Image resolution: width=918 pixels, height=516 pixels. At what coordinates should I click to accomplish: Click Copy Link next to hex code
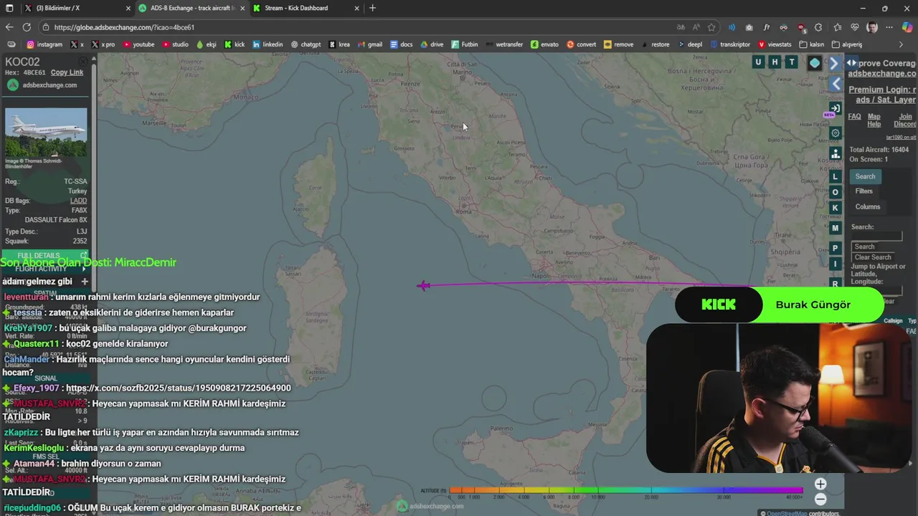click(67, 72)
